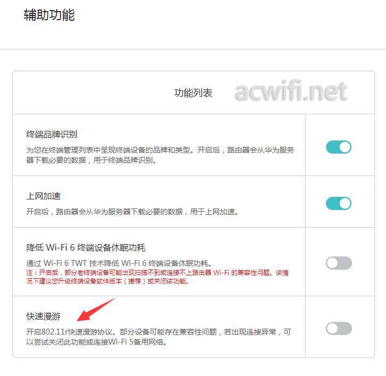Select the 终端品牌识别 item title
Screen dimensions: 386x376
(52, 134)
